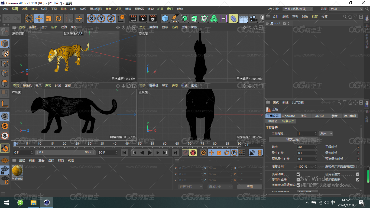
Task: Uncheck 使用动画 checkbox
Action: click(x=298, y=174)
